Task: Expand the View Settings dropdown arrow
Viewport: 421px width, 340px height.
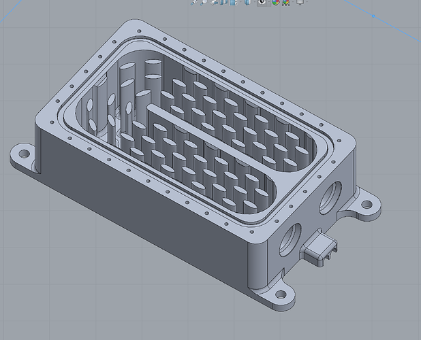Action: pos(307,1)
